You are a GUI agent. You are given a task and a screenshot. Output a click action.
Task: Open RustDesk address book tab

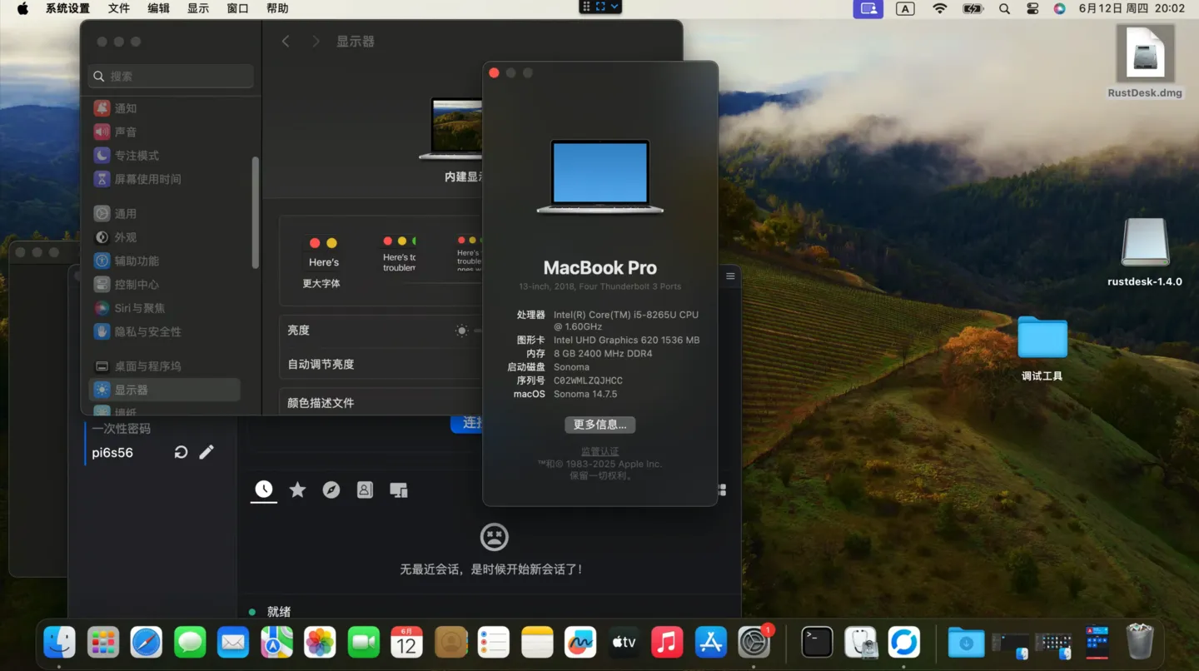click(x=365, y=490)
